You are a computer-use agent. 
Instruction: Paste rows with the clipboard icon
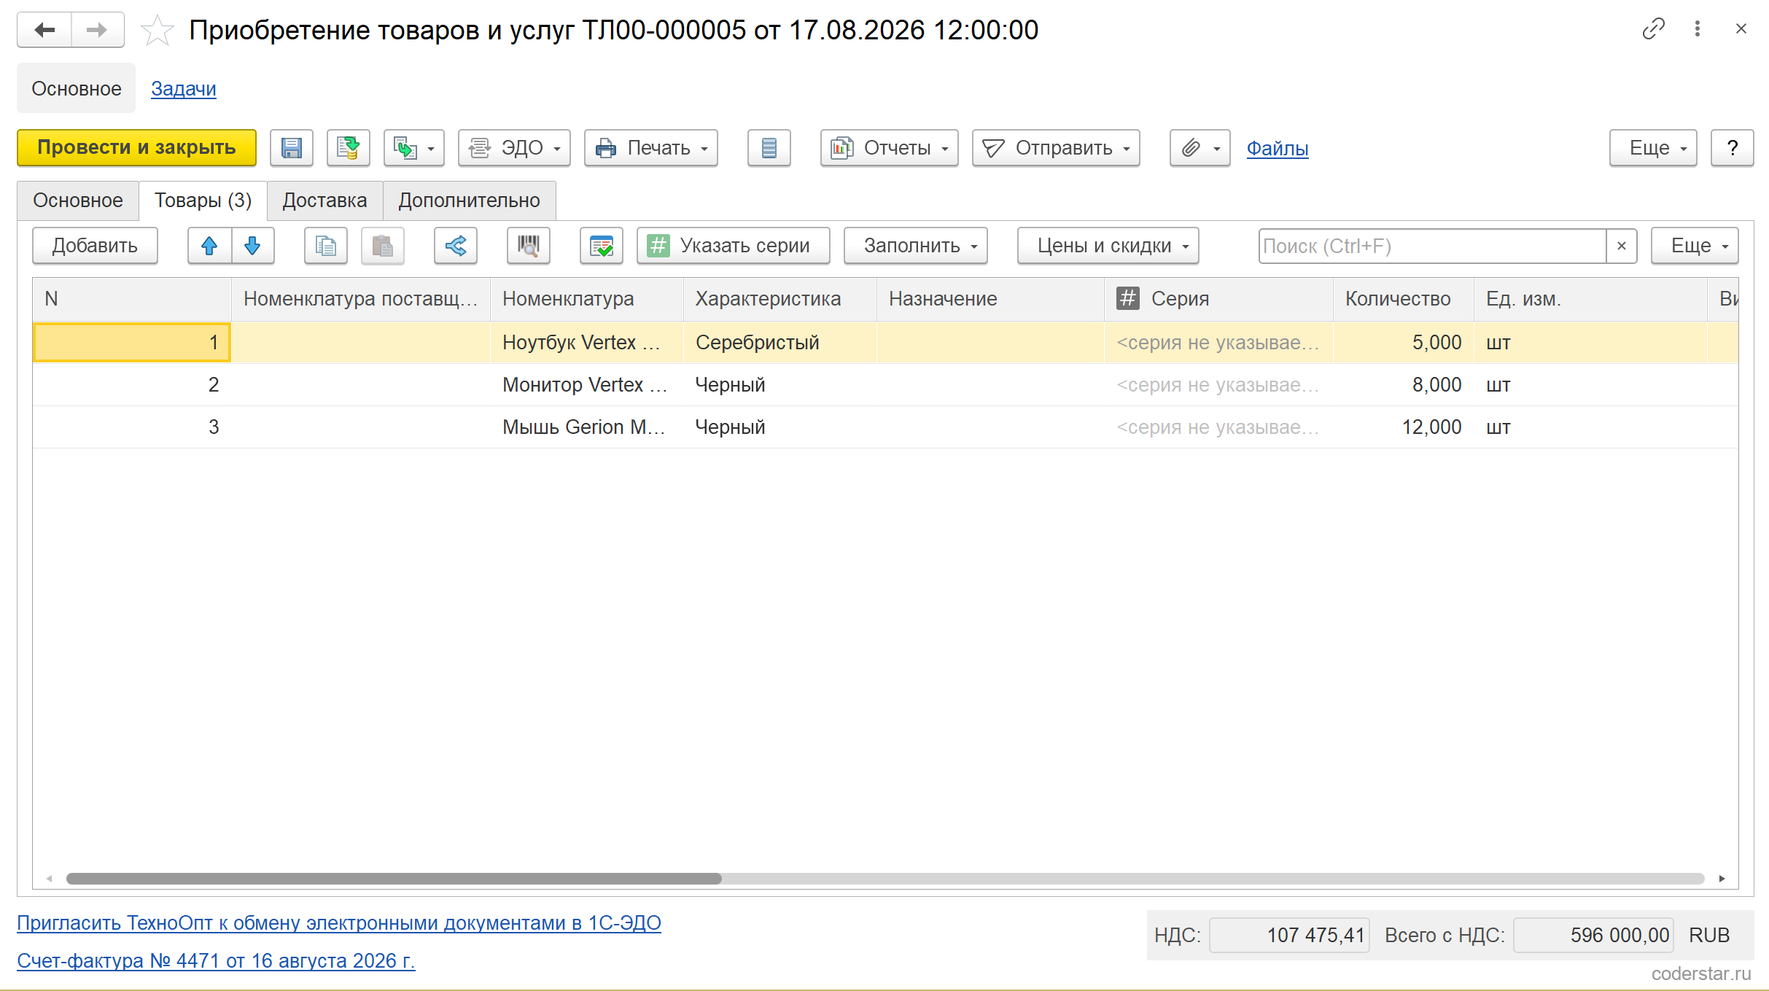tap(383, 246)
